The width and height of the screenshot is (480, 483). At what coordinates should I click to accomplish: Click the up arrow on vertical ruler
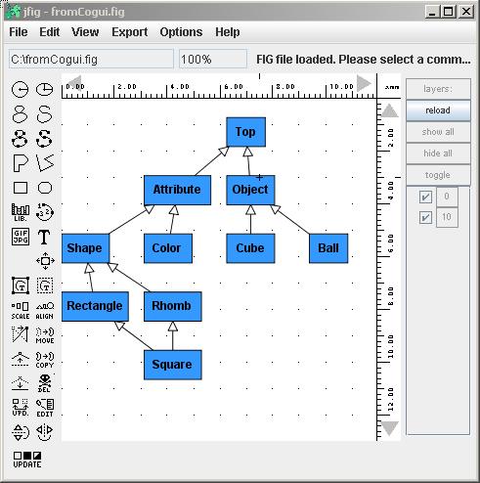coord(390,110)
